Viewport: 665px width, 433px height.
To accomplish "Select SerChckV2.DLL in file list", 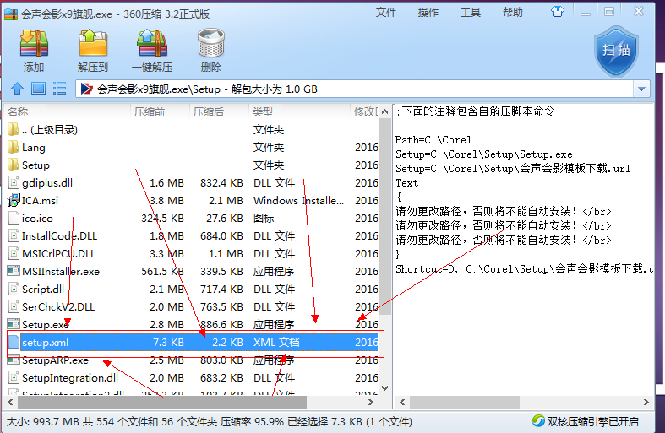I will (58, 306).
